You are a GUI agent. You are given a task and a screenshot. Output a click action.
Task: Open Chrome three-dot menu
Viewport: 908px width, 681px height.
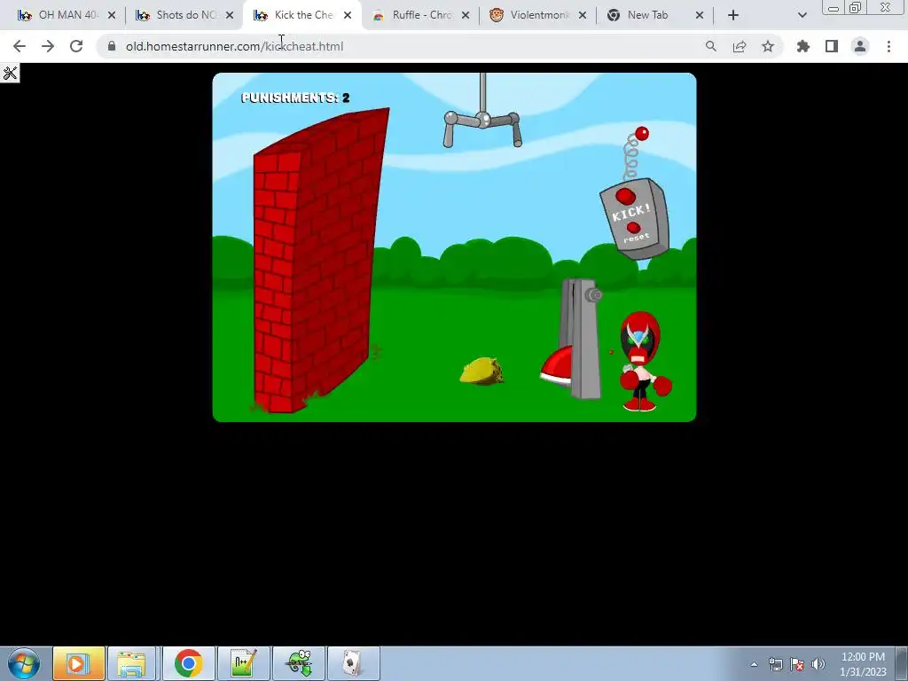pyautogui.click(x=888, y=46)
